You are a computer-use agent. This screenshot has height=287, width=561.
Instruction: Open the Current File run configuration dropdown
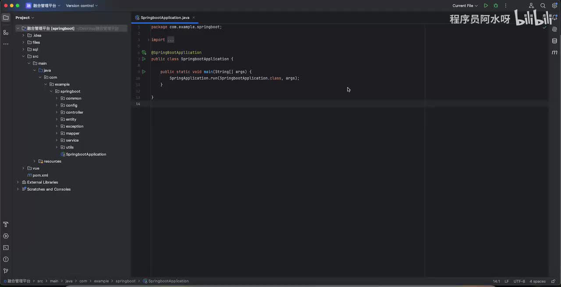coord(465,6)
